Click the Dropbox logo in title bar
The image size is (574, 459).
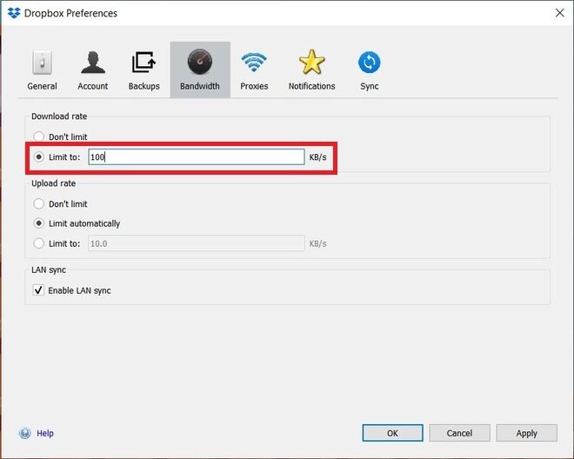coord(14,13)
